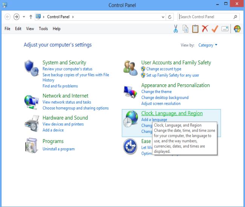Open Clock, Language, and Region category
The width and height of the screenshot is (245, 207).
tap(172, 113)
